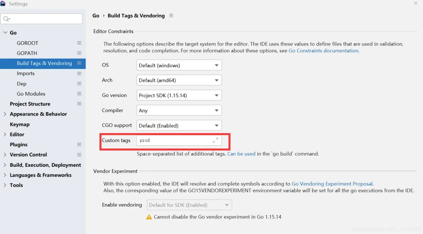
Task: Click project icon beside Go Modules
Action: (x=79, y=94)
